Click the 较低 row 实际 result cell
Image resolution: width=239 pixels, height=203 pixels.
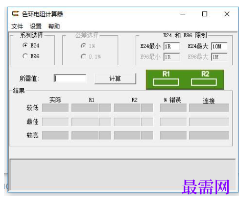click(55, 108)
